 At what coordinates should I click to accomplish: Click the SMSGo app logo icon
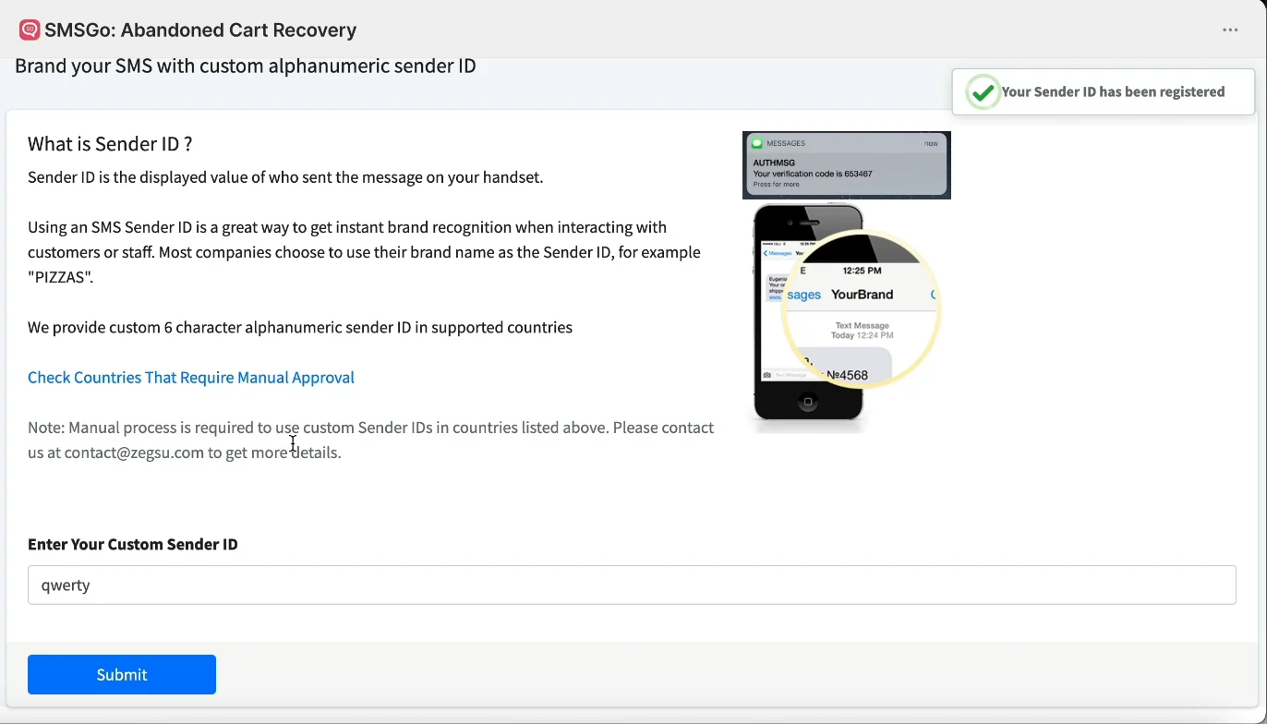tap(30, 30)
